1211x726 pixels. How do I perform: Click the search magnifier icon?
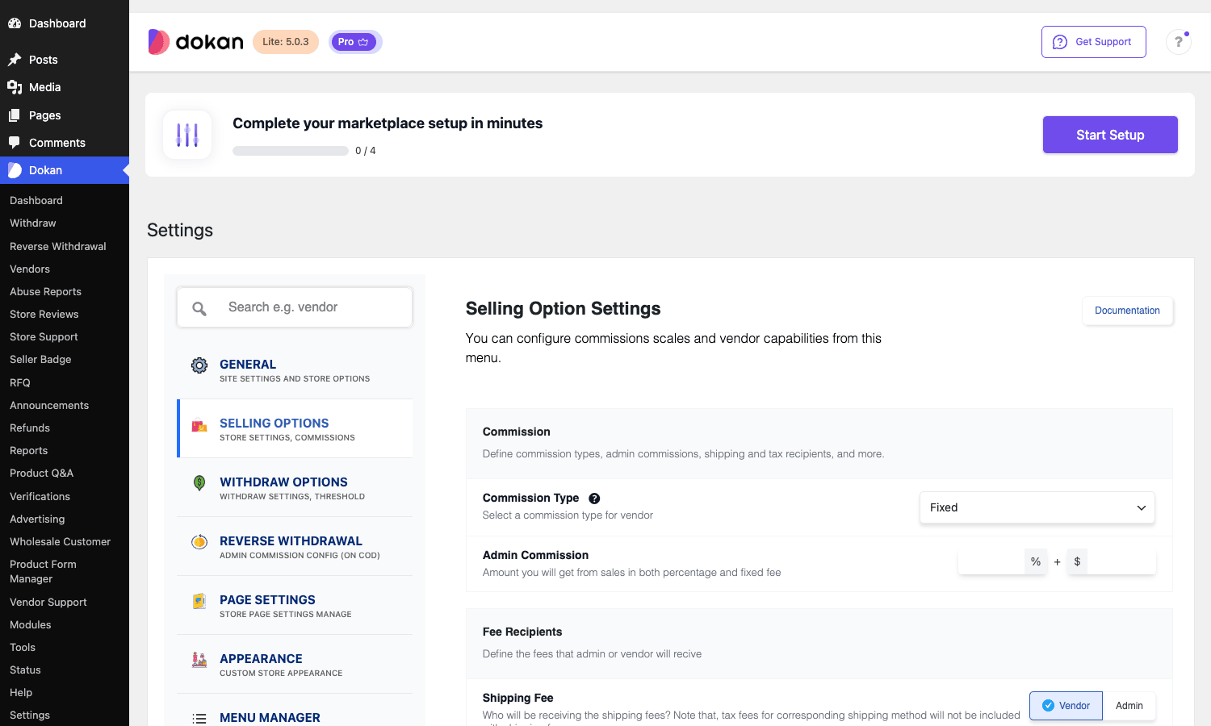pyautogui.click(x=199, y=308)
